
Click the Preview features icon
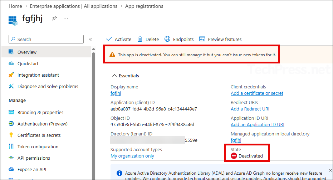coord(202,39)
